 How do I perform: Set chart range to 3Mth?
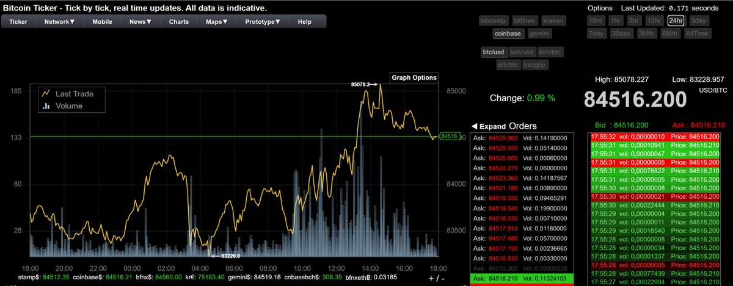click(646, 34)
